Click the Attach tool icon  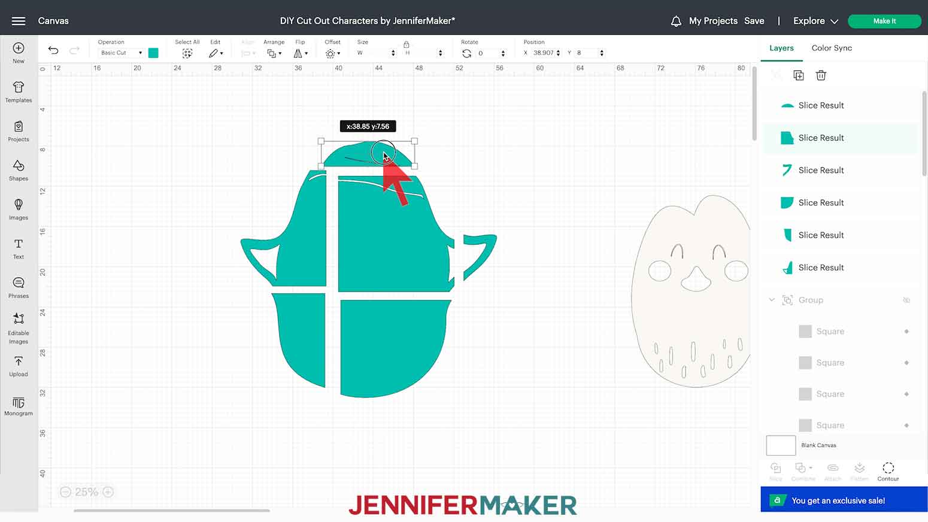832,471
